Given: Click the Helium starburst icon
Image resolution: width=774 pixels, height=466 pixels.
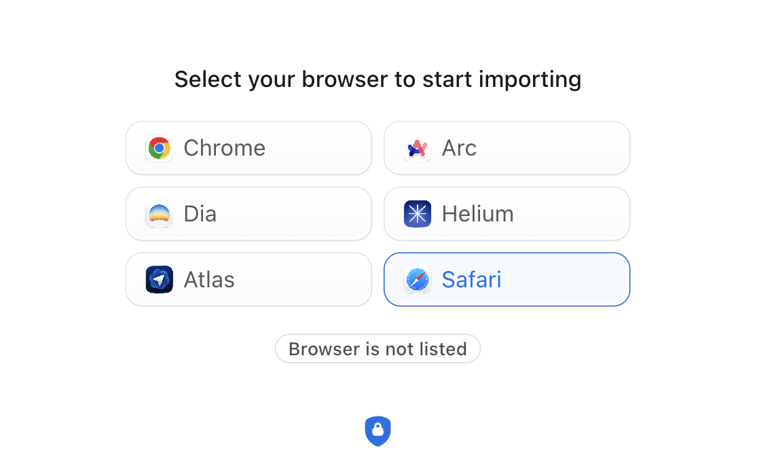Looking at the screenshot, I should click(x=418, y=214).
